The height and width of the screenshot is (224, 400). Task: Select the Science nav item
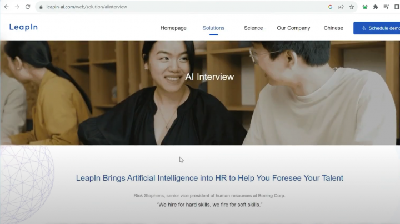[253, 28]
